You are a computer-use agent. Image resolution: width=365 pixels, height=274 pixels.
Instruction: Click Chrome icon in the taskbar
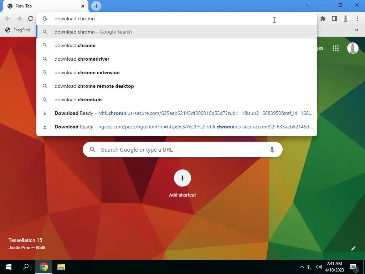[x=44, y=267]
